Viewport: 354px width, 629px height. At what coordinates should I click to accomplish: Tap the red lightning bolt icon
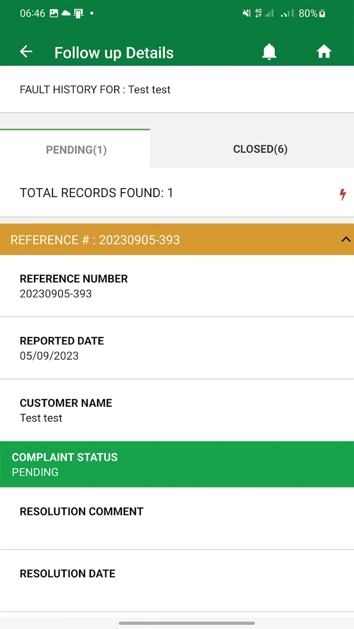343,194
